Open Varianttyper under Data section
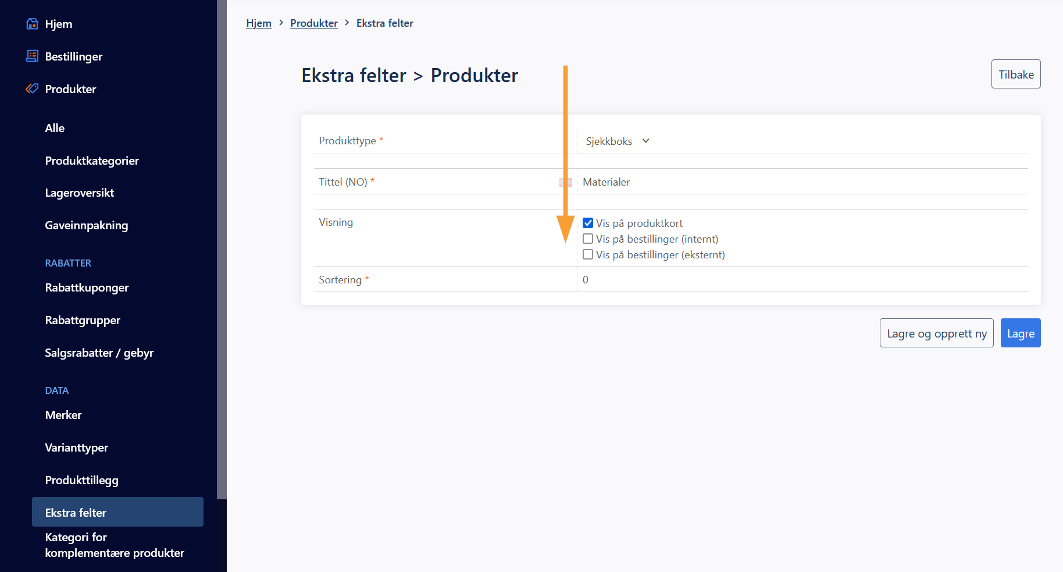 77,447
